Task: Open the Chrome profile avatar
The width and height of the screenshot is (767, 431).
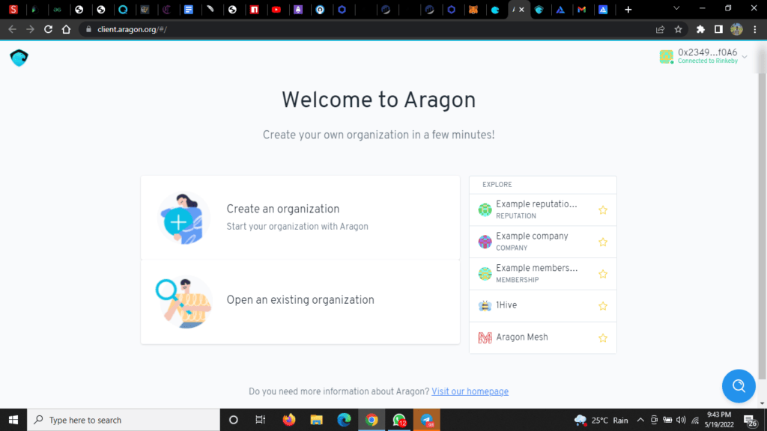Action: pos(737,29)
